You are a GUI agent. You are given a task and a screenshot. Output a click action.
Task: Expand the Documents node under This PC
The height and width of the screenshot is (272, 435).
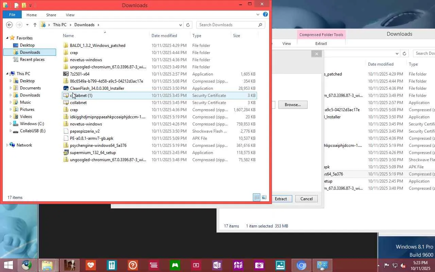(11, 88)
